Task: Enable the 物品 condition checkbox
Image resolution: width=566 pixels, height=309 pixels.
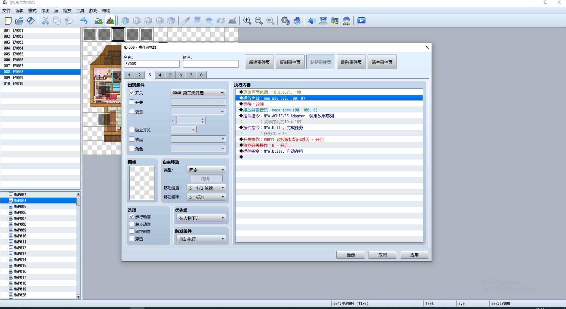Action: point(132,139)
